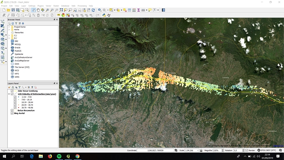Select WMS entry in Browser Panel
The width and height of the screenshot is (284, 160).
[17, 77]
